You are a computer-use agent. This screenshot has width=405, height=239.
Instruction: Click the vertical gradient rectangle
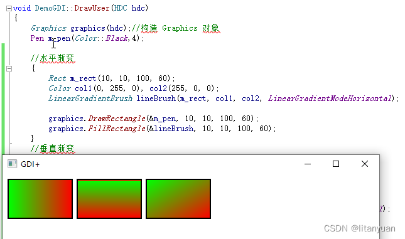(x=109, y=199)
